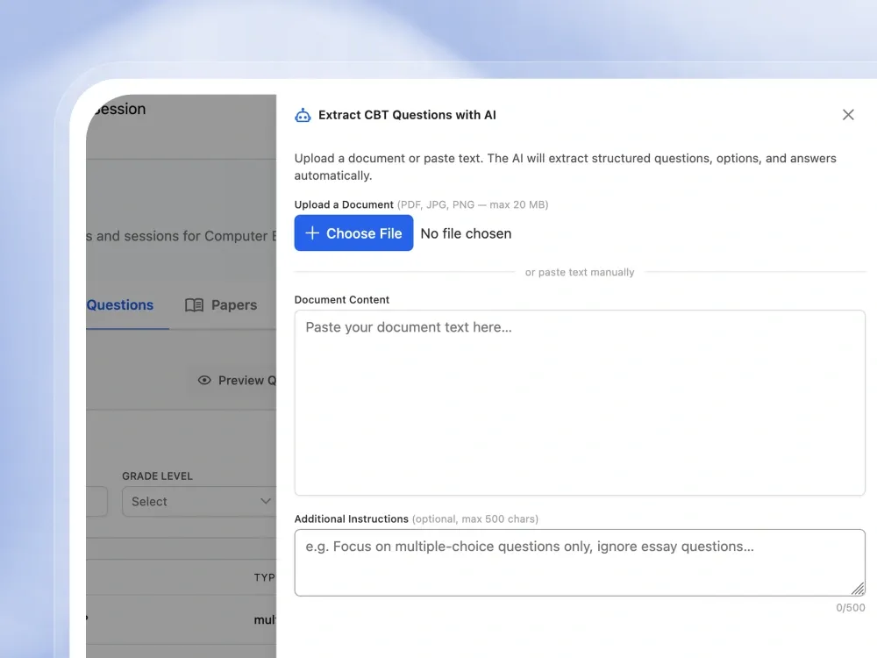Click into the Document Content text area
This screenshot has height=658, width=877.
(580, 403)
